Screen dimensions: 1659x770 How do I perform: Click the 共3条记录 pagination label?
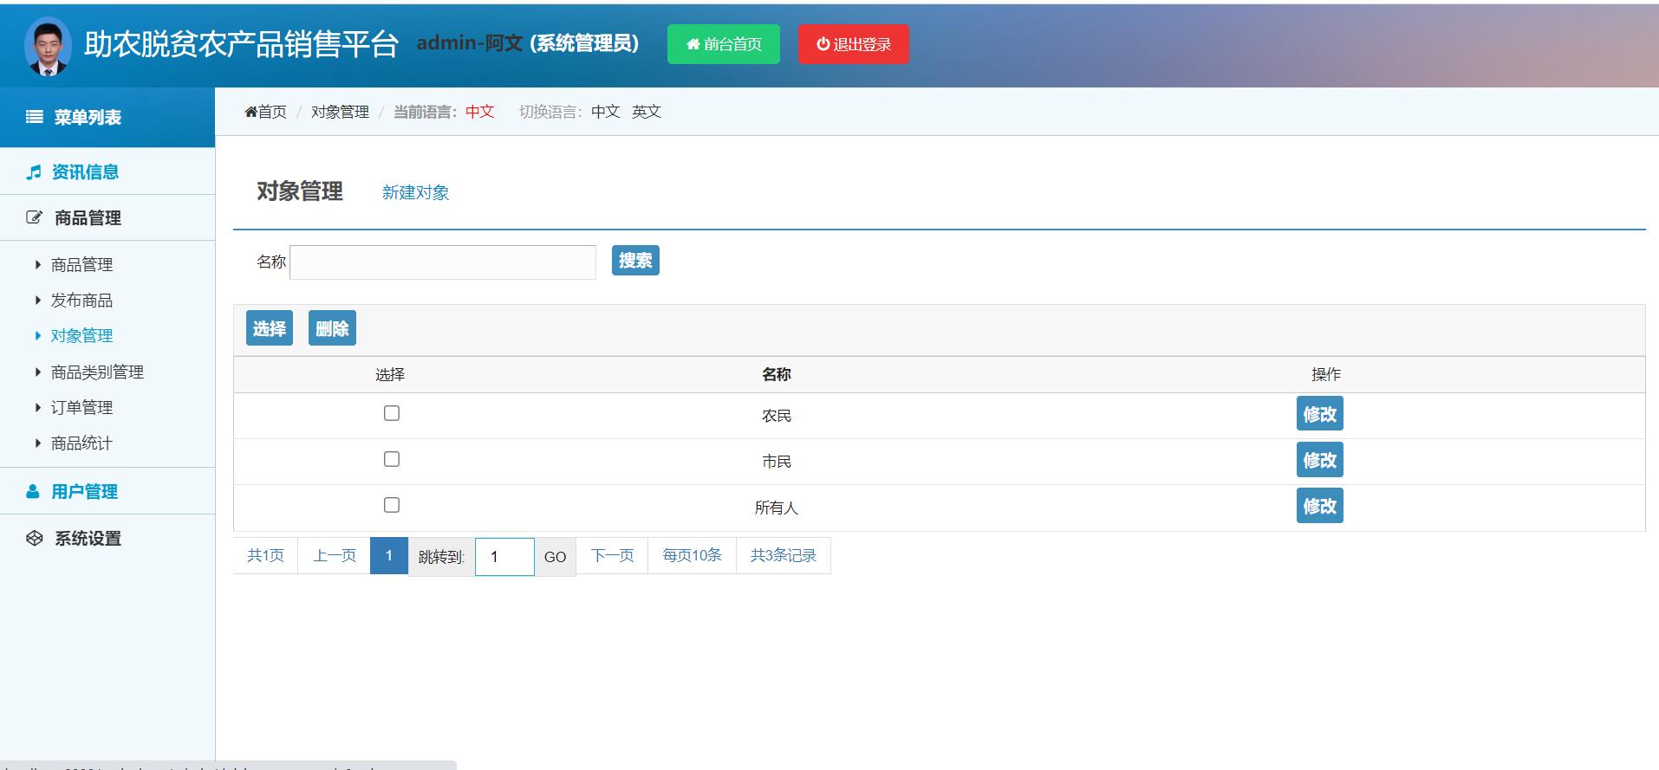click(x=784, y=555)
